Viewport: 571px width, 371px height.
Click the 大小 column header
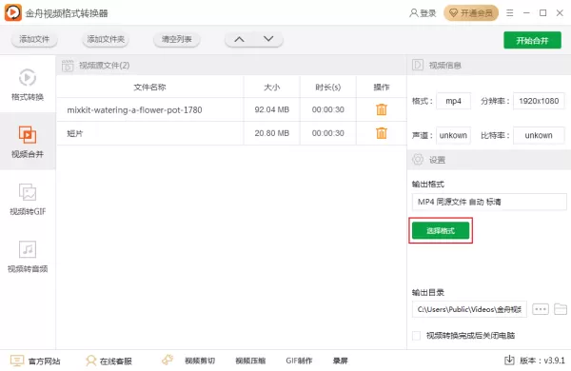pos(271,87)
